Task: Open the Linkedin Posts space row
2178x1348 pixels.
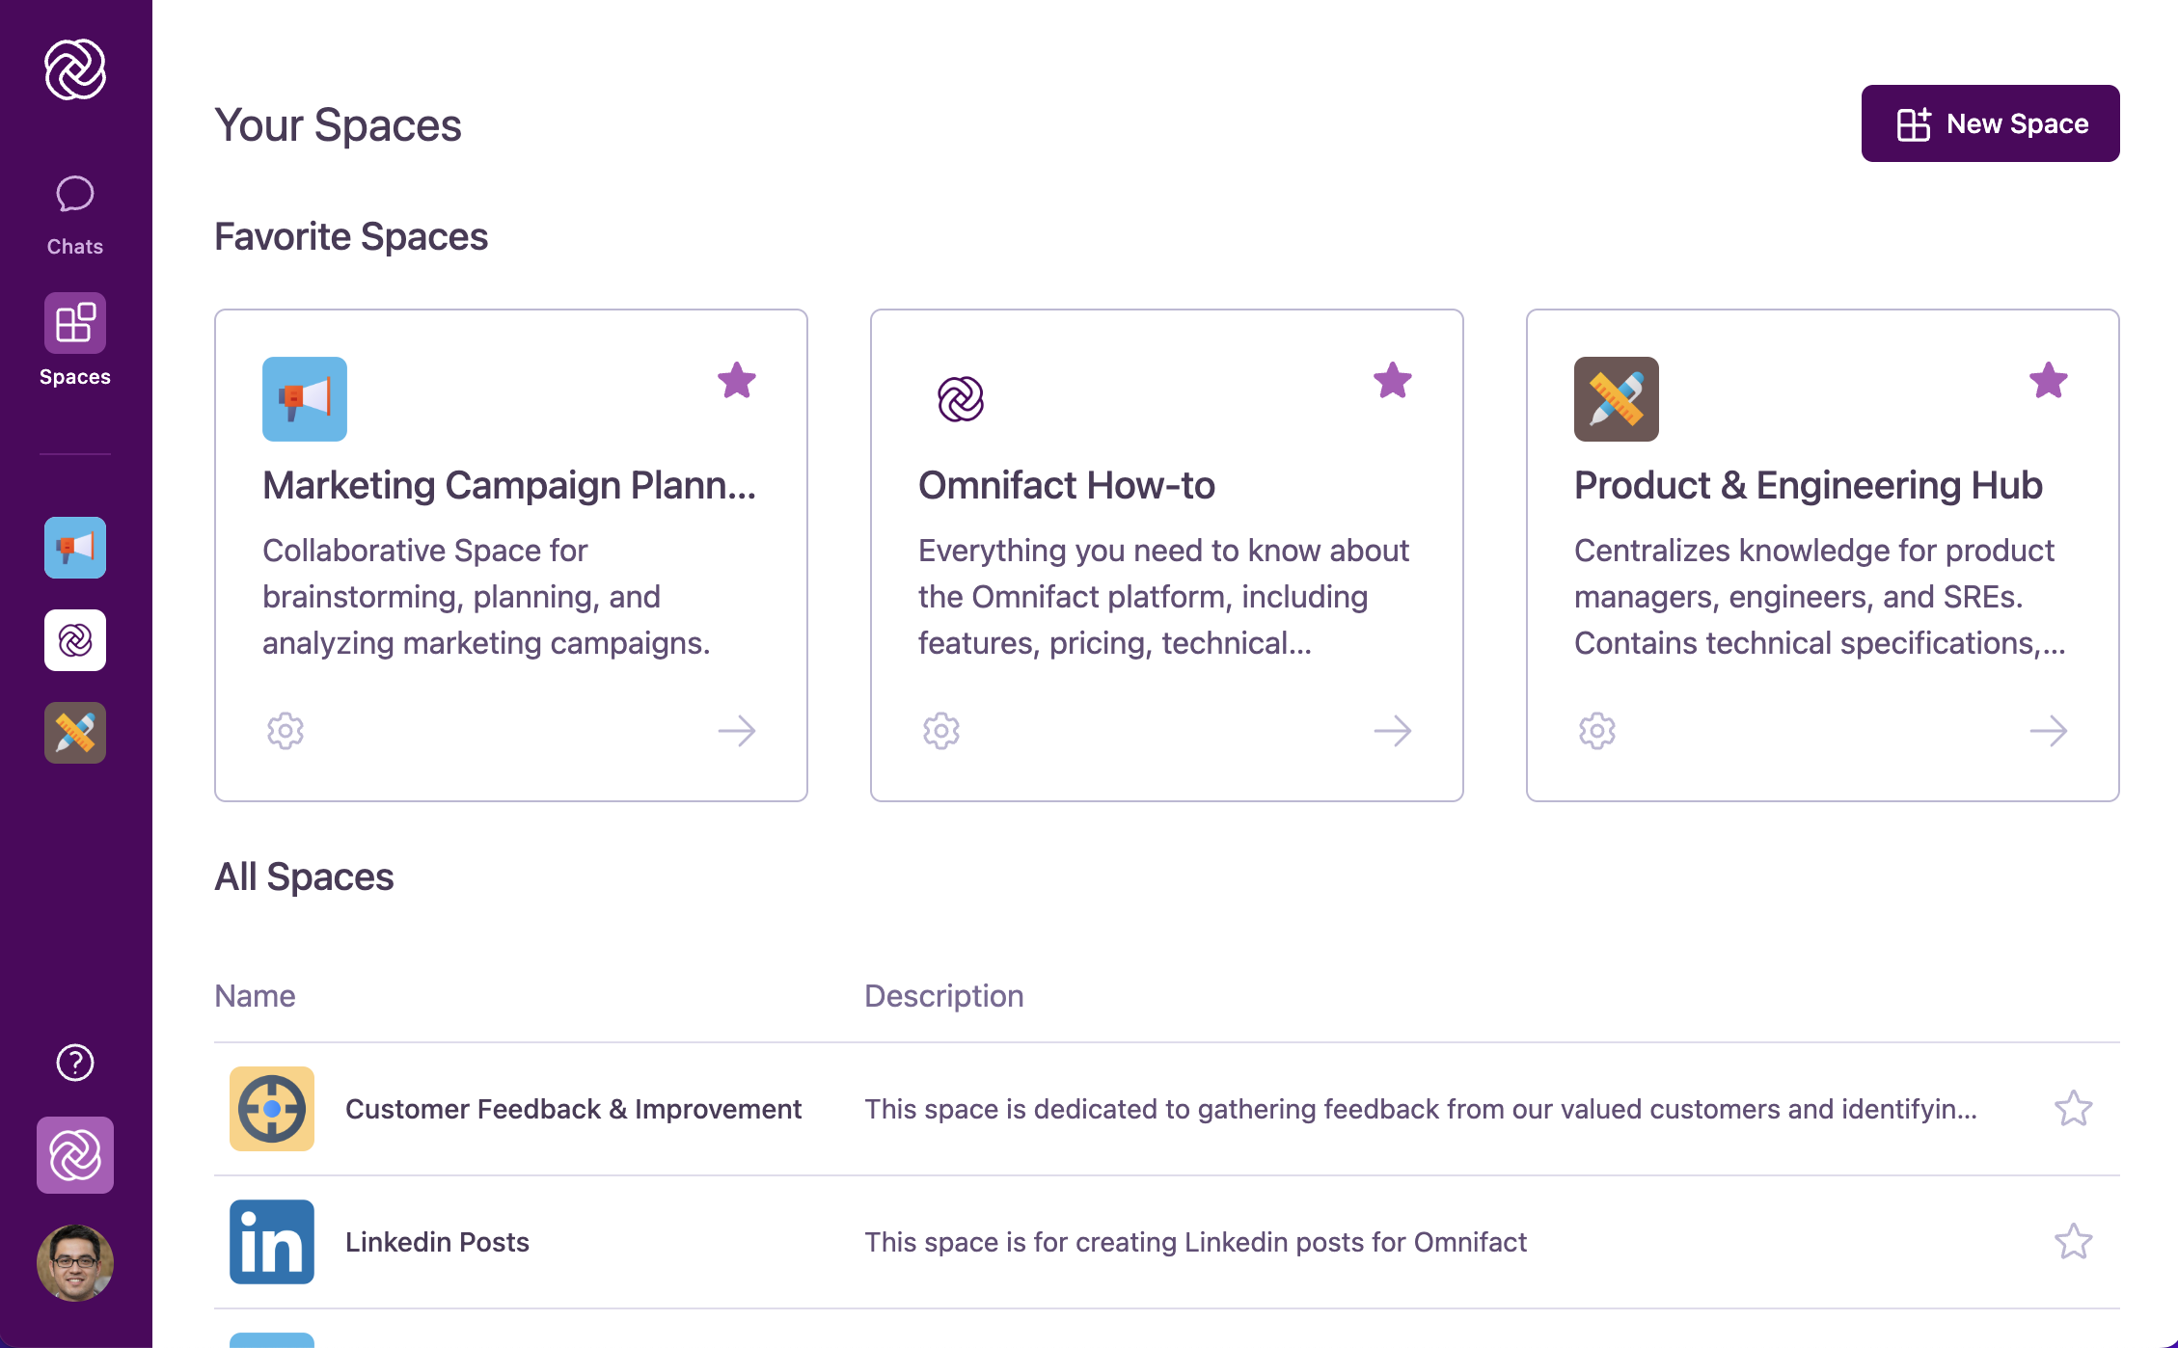Action: click(x=437, y=1242)
